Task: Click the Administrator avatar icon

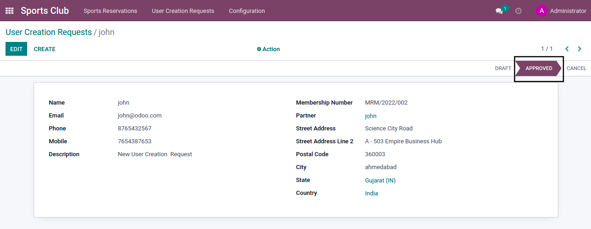Action: 542,11
